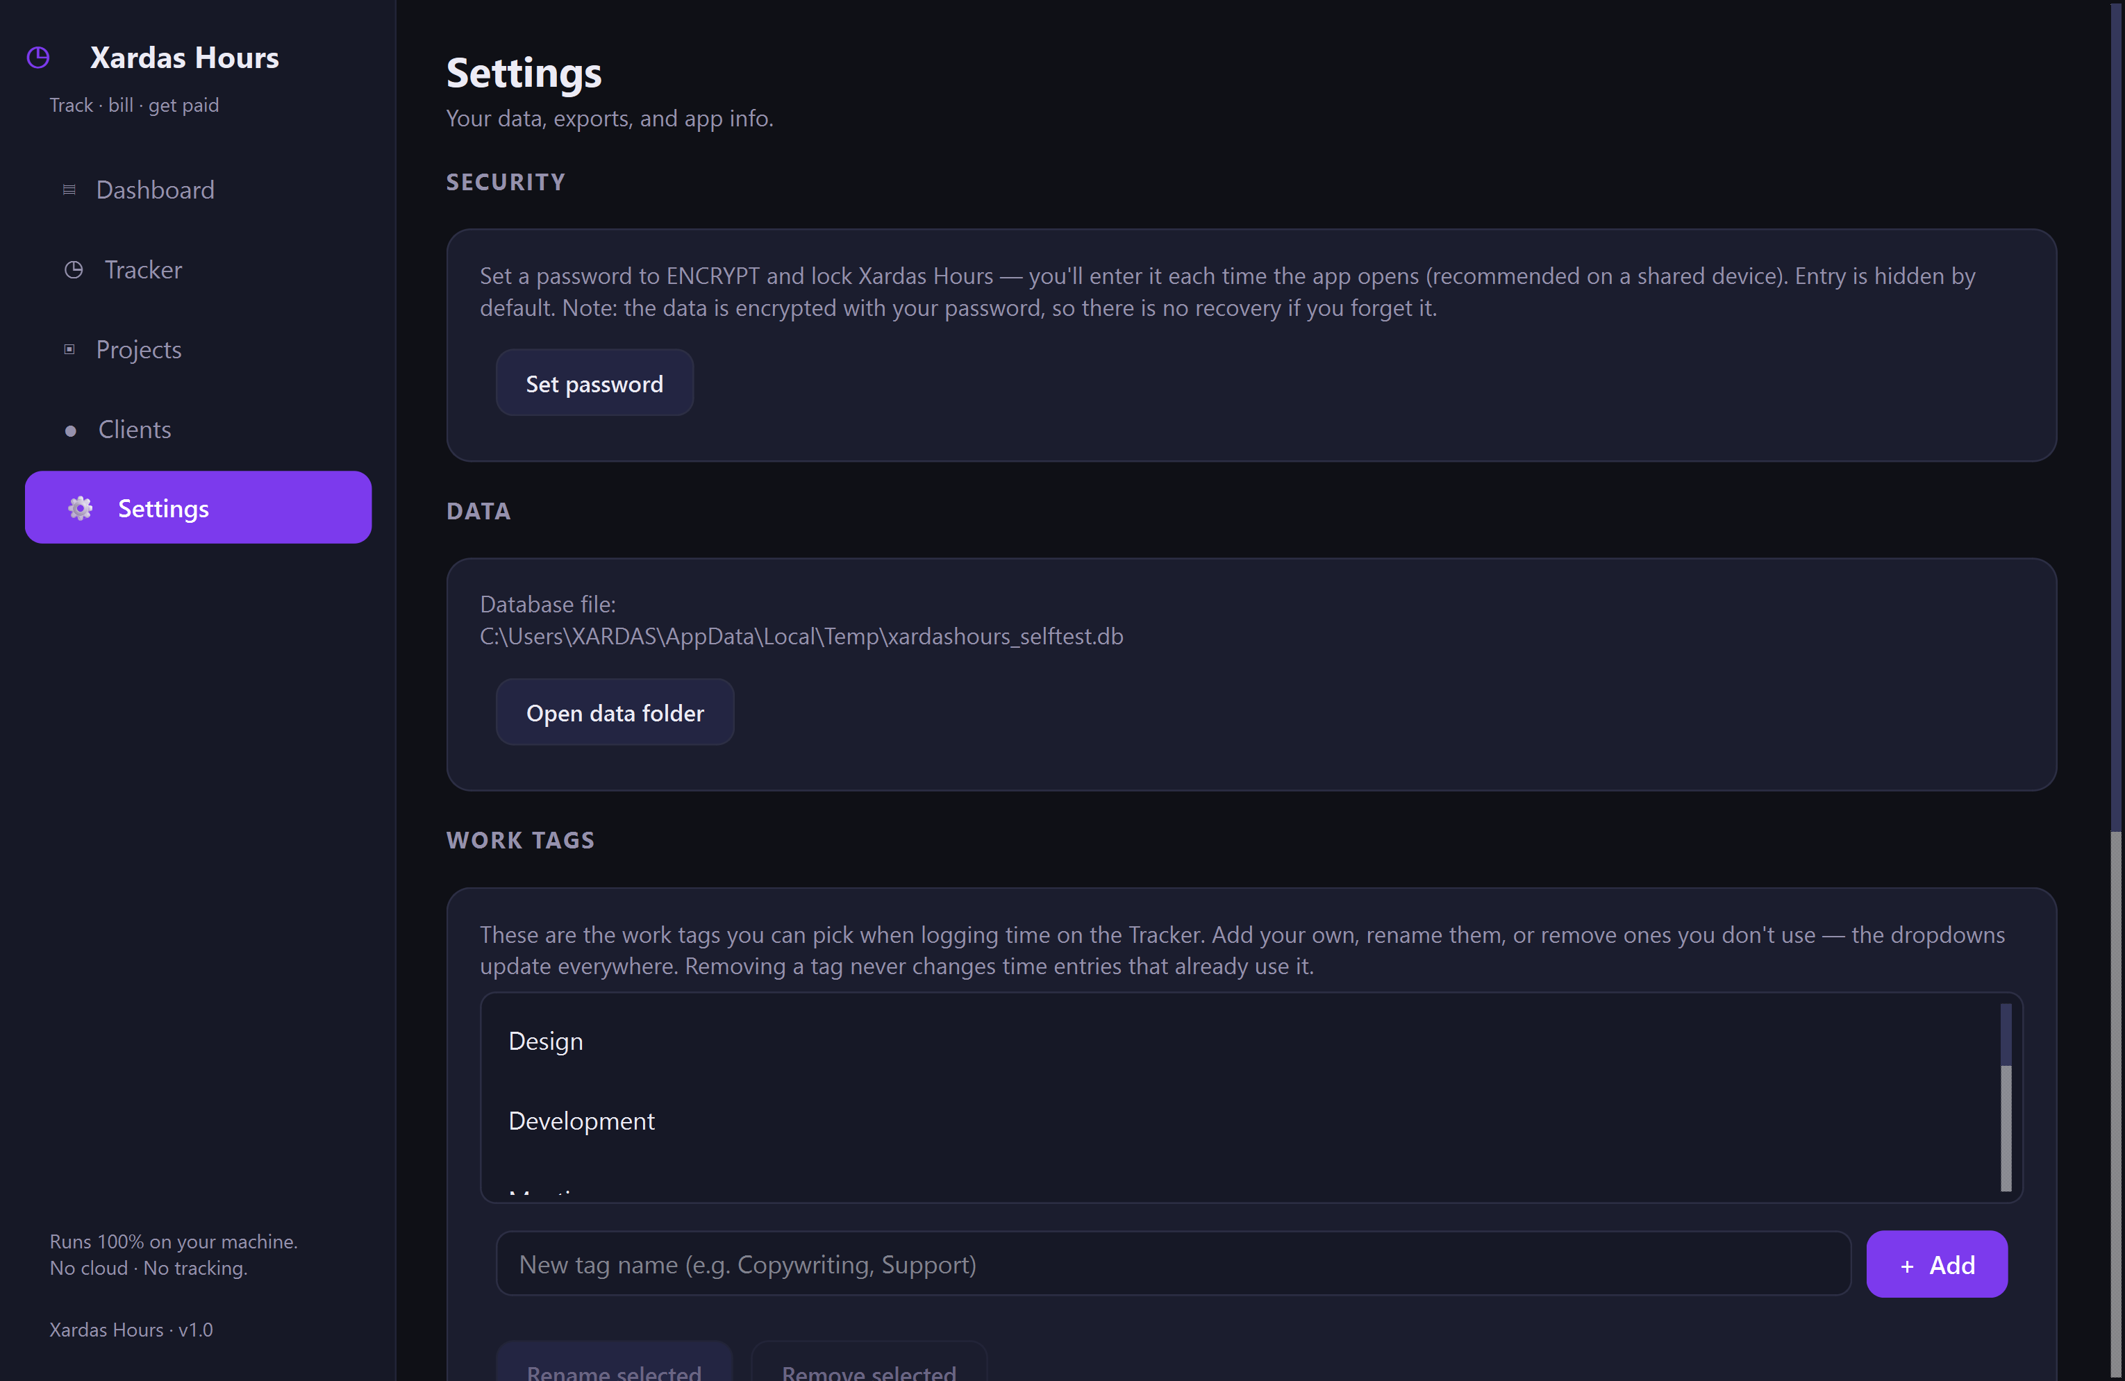
Task: Click the Xardas Hours v1.0 version text
Action: click(x=131, y=1329)
